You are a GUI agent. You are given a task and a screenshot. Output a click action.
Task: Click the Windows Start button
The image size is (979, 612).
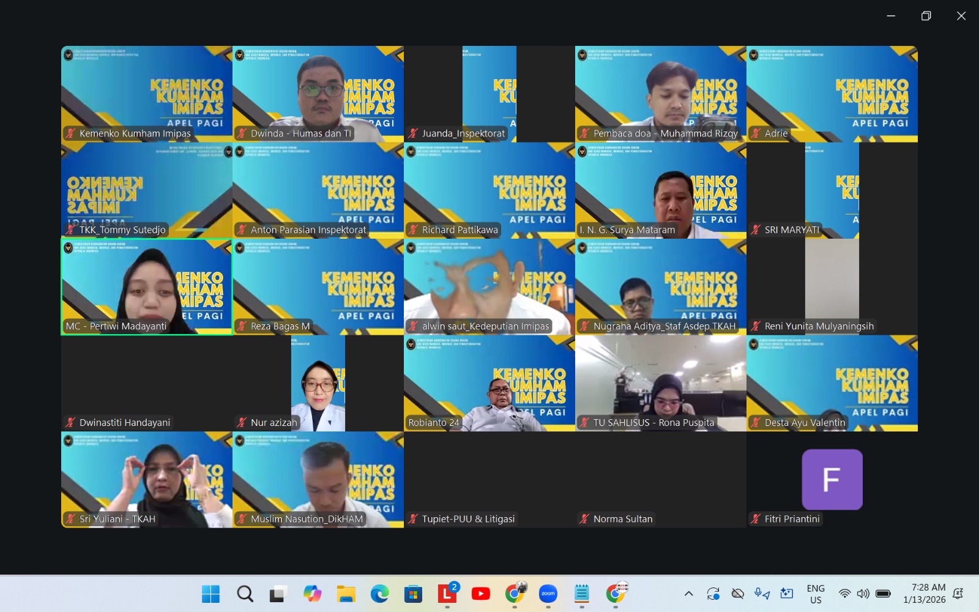point(210,594)
